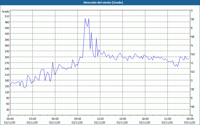The image size is (200, 125).
Task: Select the 06:00 time axis label
Action: 55,119
